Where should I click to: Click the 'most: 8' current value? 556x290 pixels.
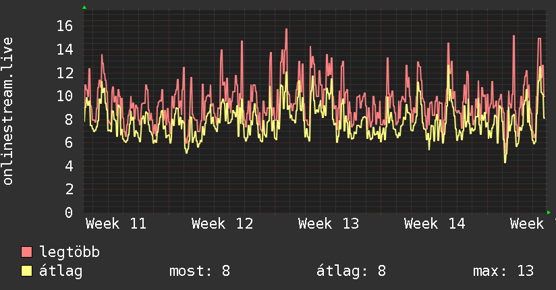point(200,271)
